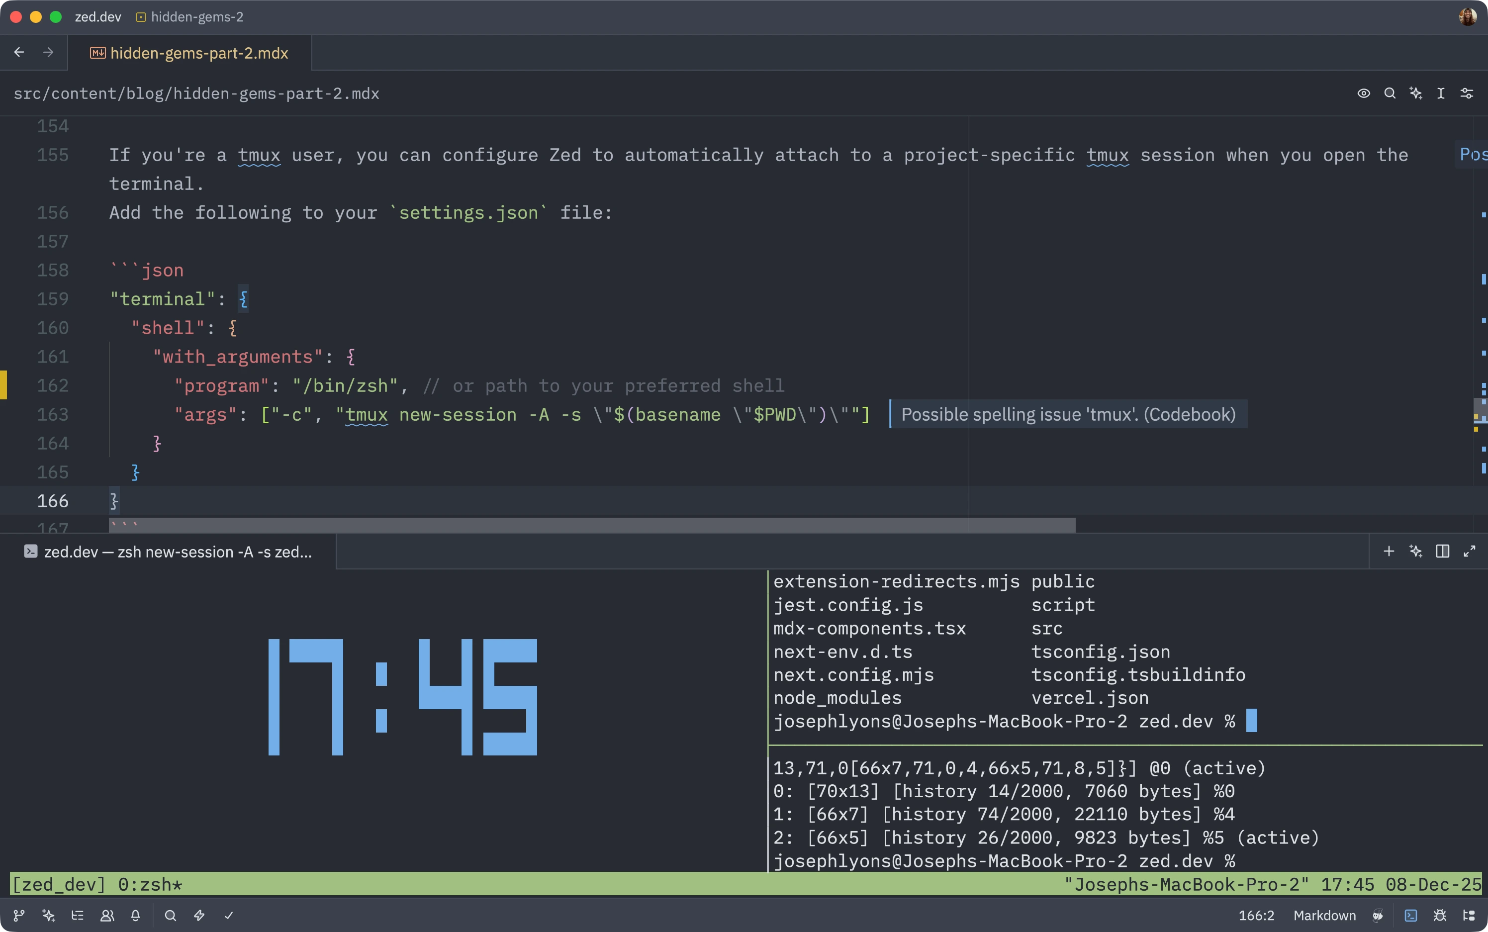The image size is (1488, 932).
Task: Open the Markdown language selector
Action: (1325, 916)
